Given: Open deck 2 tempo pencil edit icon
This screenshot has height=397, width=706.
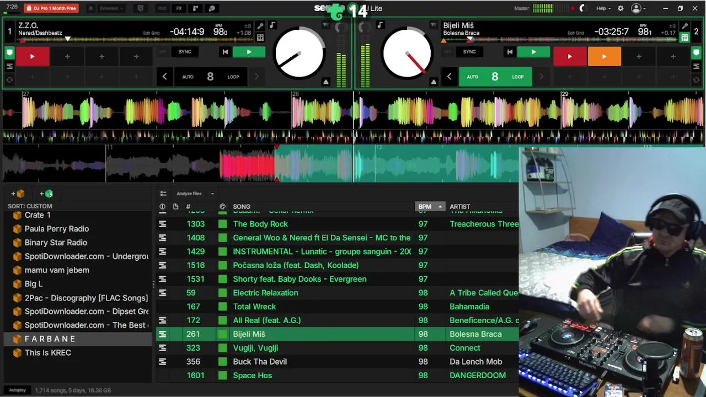Looking at the screenshot, I should point(684,26).
